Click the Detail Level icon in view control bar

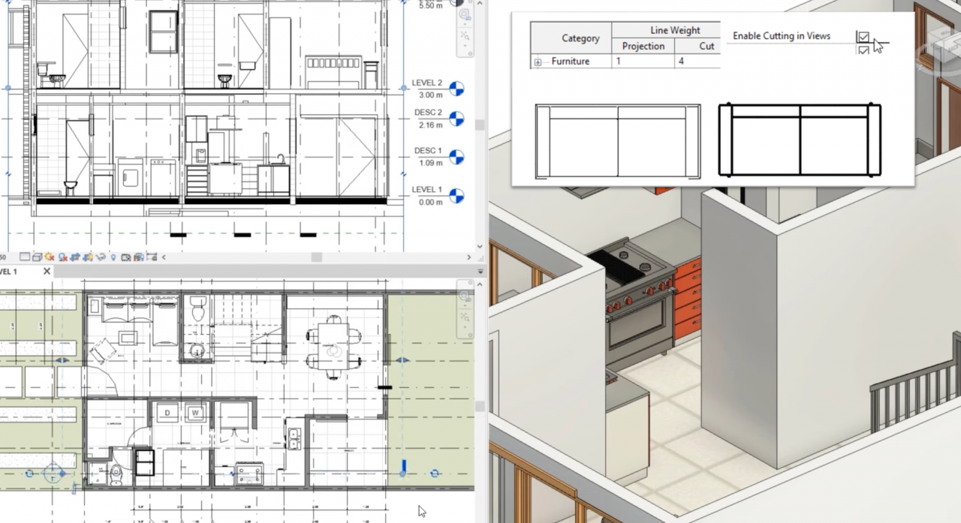tap(25, 257)
